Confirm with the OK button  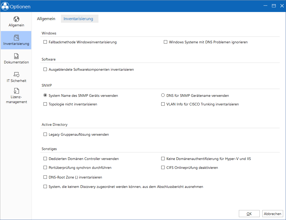[249, 214]
